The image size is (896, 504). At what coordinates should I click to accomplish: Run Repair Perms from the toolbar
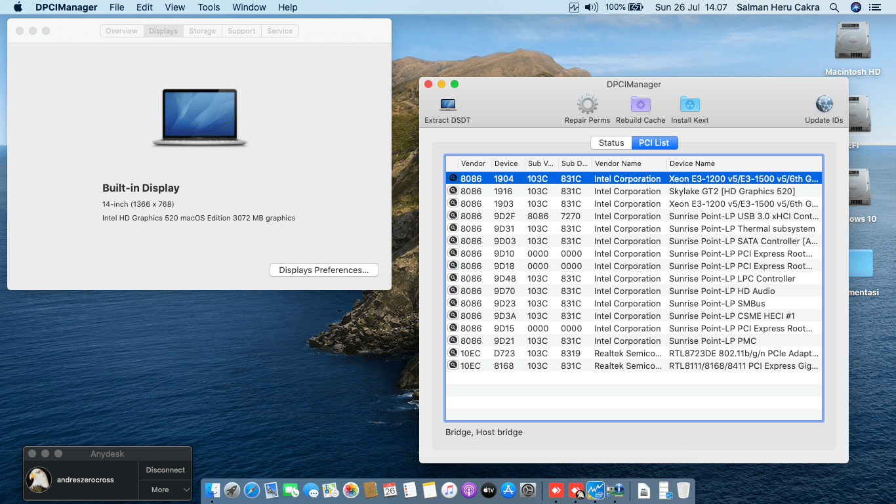587,105
